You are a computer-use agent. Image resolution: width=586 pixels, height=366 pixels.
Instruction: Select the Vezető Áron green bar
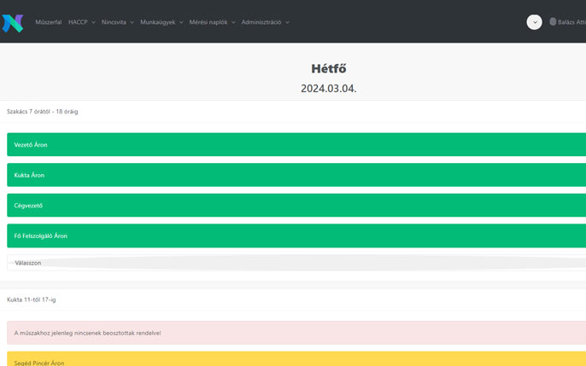296,145
